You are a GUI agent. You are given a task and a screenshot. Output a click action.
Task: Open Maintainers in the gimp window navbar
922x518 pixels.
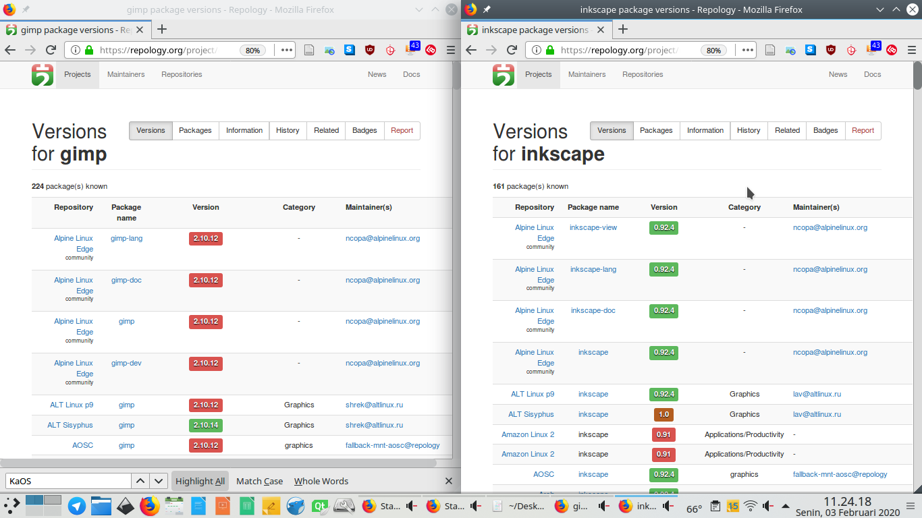click(x=126, y=74)
